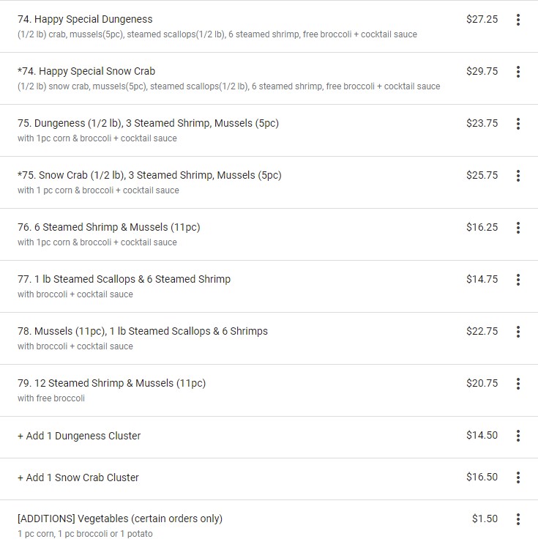Click kebab menu for item 76

[x=518, y=228]
